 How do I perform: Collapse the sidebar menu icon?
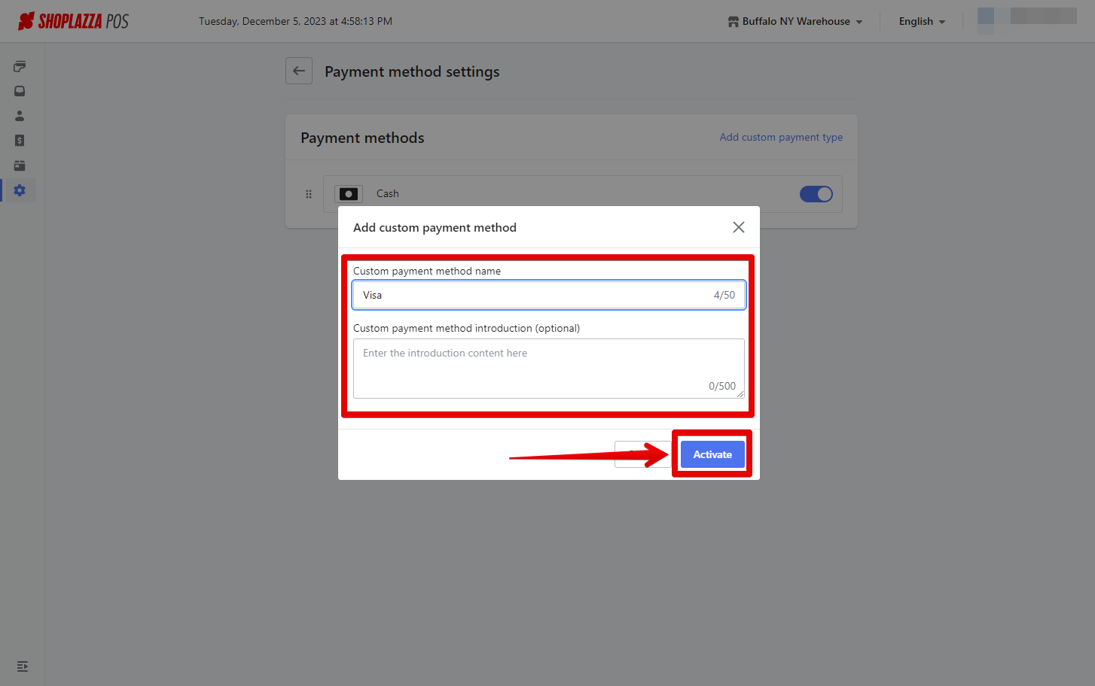[23, 666]
